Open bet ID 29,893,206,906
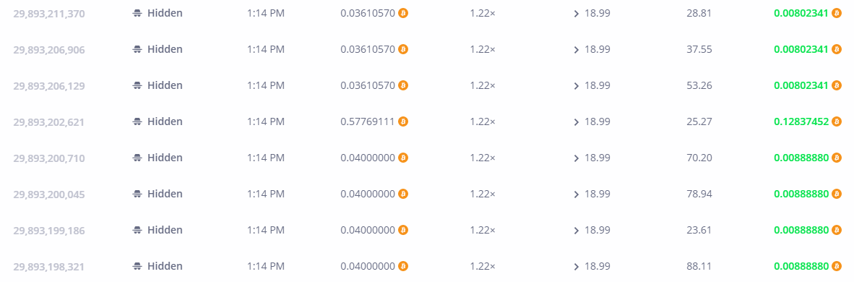 pos(49,50)
